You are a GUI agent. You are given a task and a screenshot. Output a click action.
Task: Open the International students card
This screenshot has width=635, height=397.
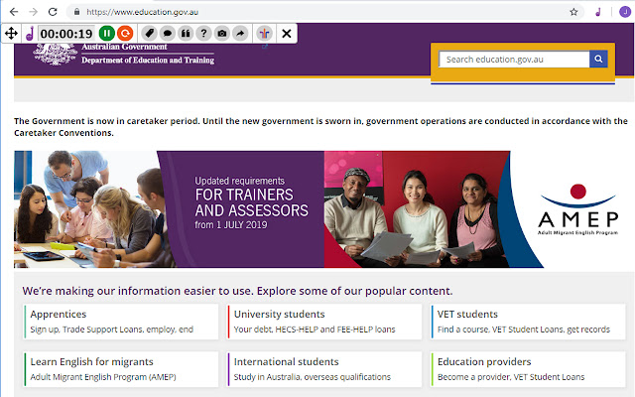[324, 369]
